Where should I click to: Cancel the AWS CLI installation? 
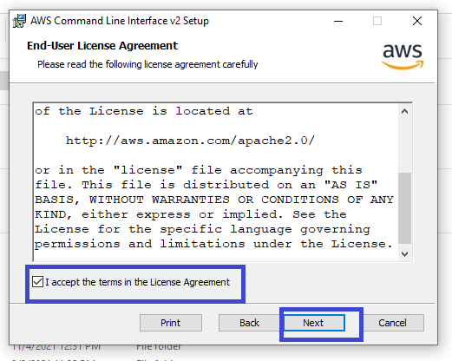393,323
